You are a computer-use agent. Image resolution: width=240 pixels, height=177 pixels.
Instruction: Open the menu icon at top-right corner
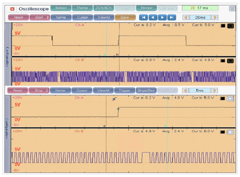pyautogui.click(x=232, y=8)
